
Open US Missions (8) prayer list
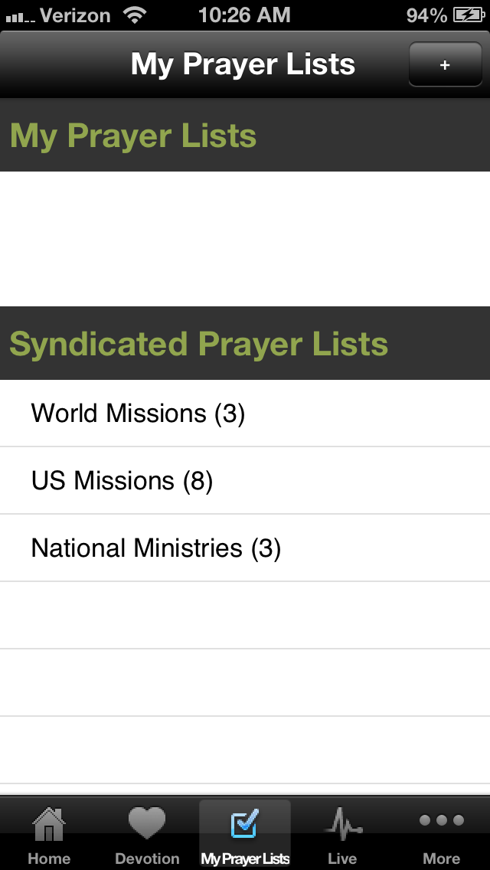(122, 481)
